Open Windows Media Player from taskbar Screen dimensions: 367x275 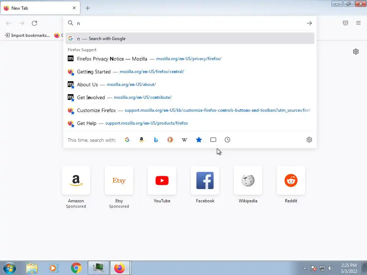coord(54,268)
